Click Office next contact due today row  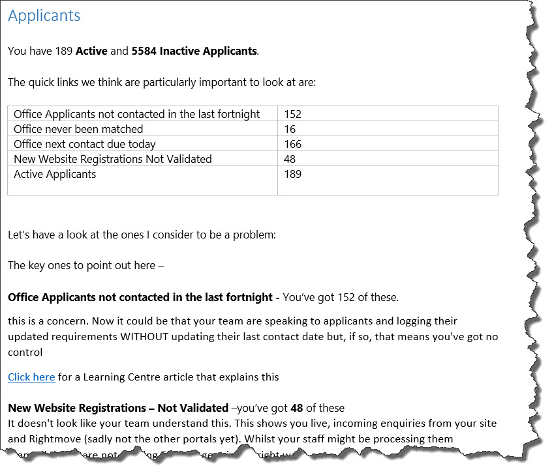pos(253,143)
